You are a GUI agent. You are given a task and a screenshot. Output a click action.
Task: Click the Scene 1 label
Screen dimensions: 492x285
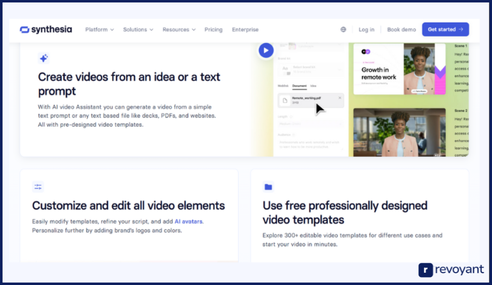(x=461, y=46)
